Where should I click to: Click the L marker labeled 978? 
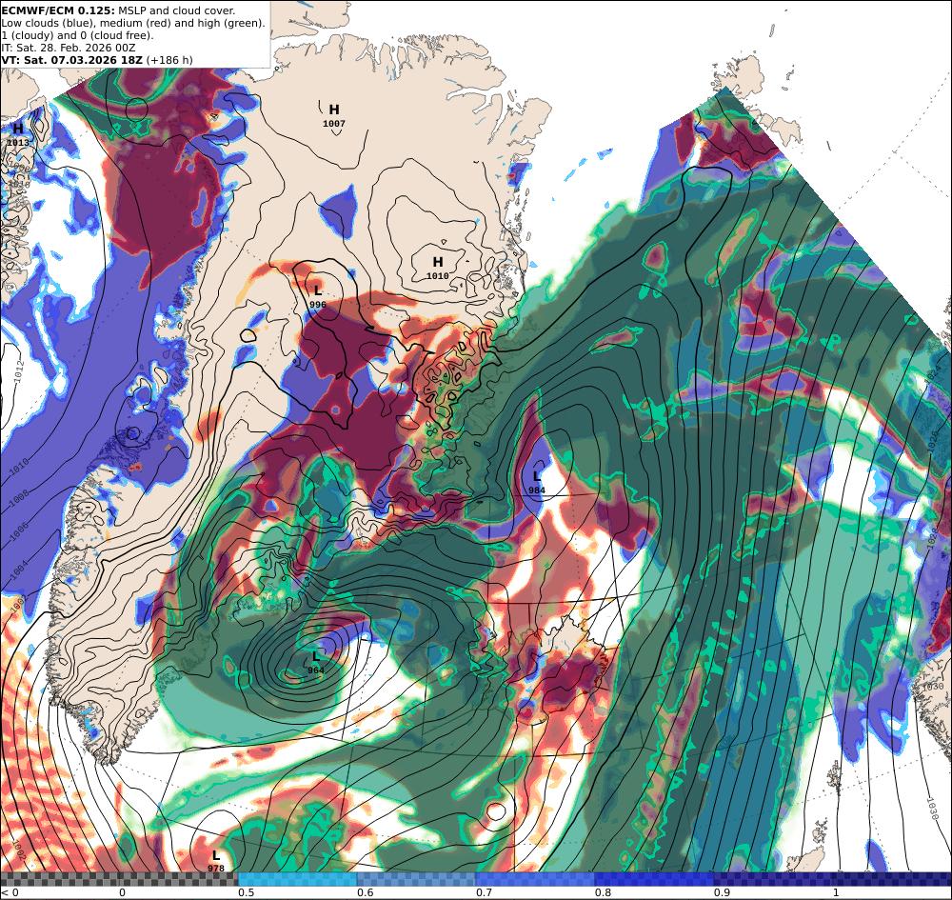point(215,861)
